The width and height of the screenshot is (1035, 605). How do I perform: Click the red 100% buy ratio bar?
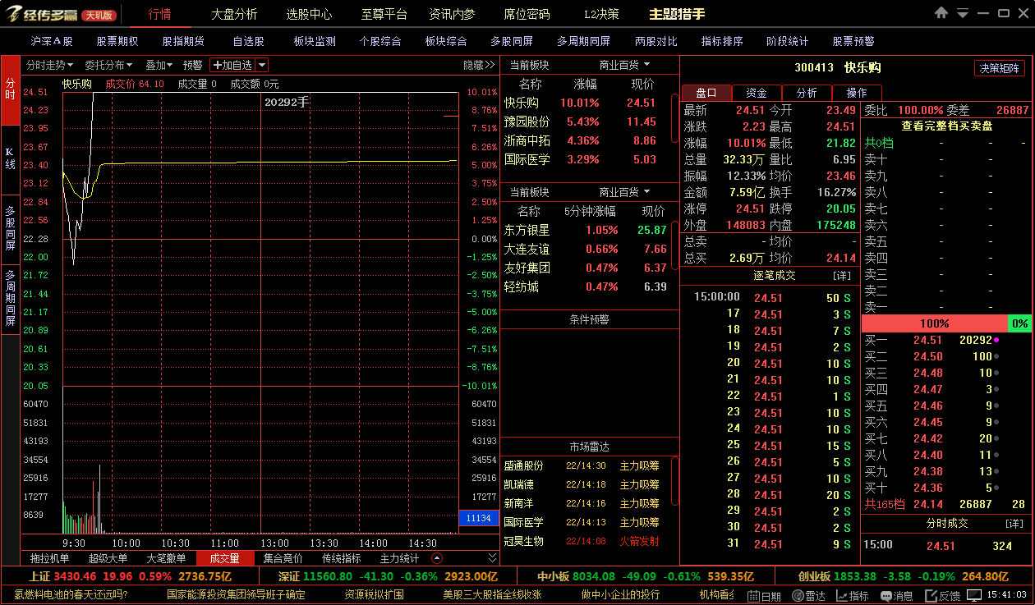point(935,323)
